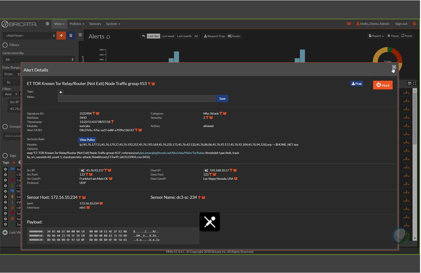Click the Assets button

click(234, 36)
